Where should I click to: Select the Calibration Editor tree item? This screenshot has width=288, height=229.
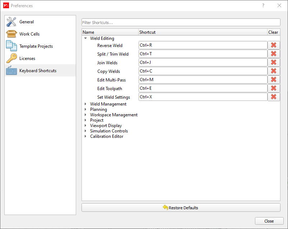click(x=107, y=136)
